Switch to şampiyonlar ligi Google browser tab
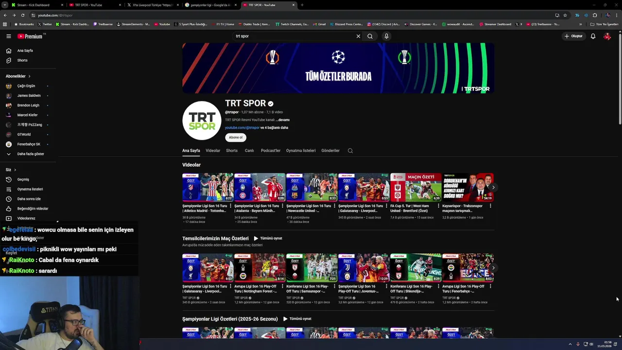 pos(210,5)
